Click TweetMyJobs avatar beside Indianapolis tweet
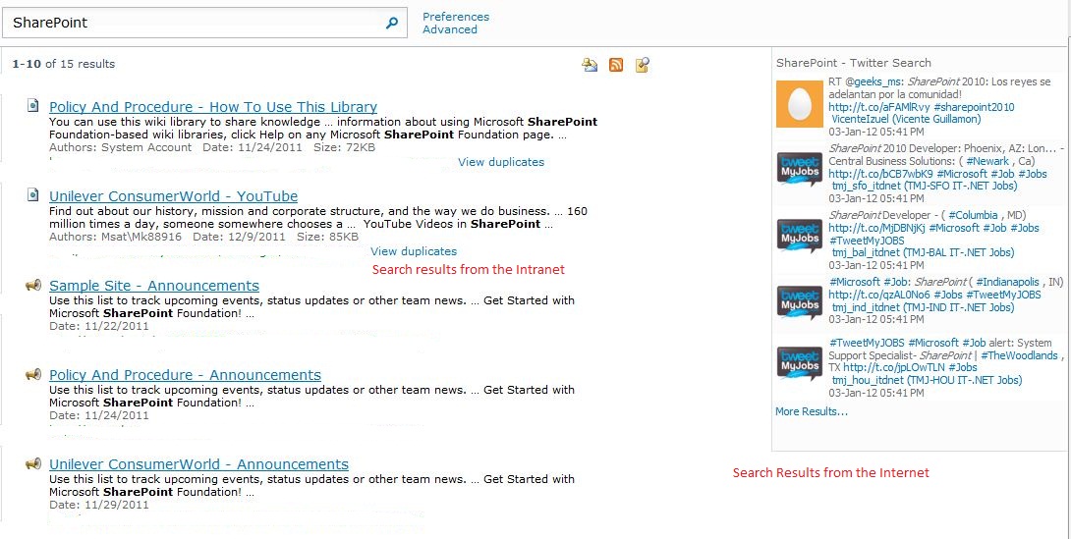1071x539 pixels. pyautogui.click(x=799, y=303)
